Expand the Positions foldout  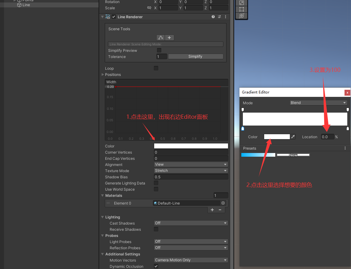tap(103, 74)
